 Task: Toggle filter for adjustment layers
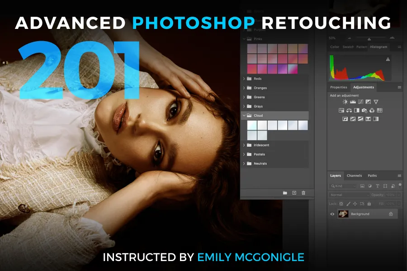[370, 186]
